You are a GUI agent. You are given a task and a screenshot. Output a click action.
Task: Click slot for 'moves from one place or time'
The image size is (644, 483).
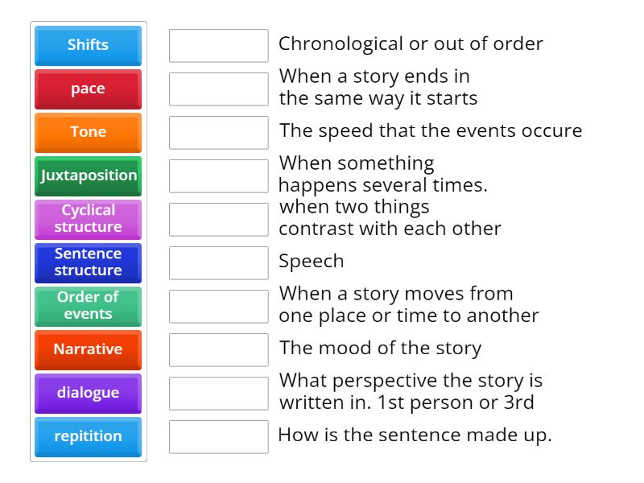tap(218, 306)
